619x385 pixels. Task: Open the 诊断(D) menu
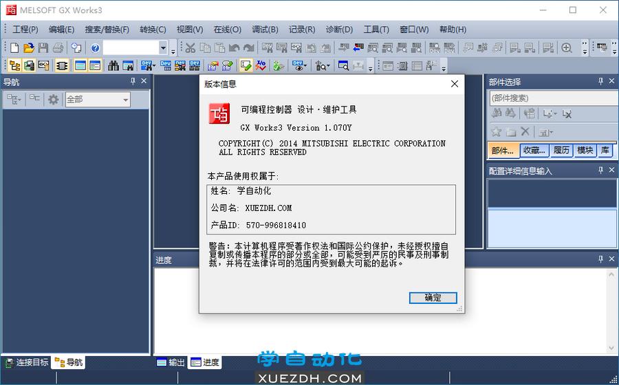(x=339, y=30)
